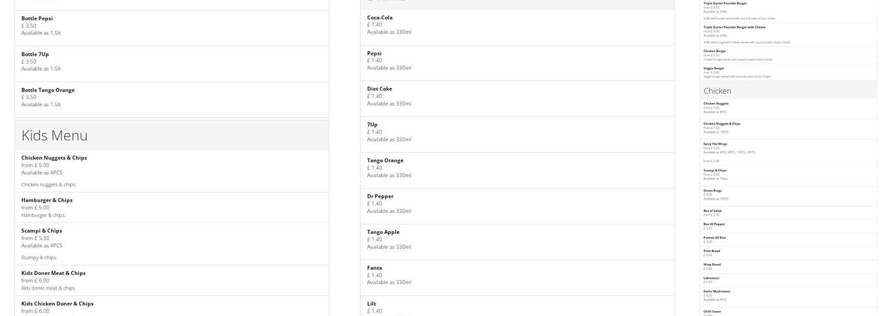Choose the Dr Pepper can
885x316 pixels.
click(380, 197)
